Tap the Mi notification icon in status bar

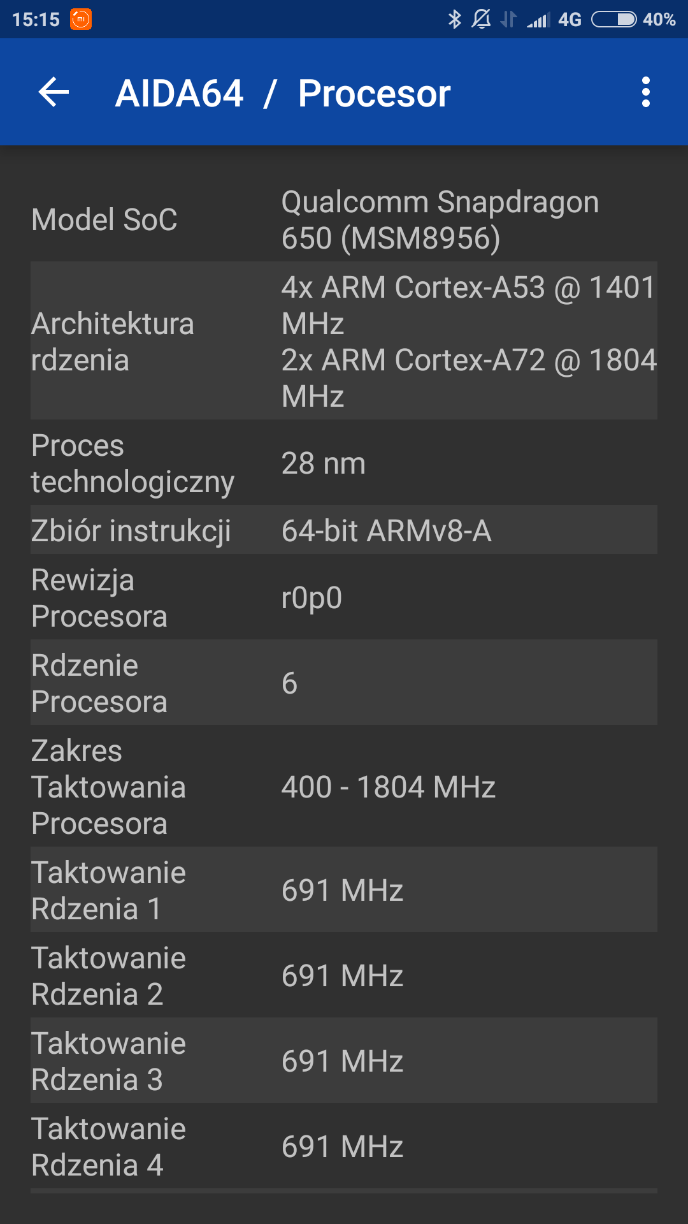click(x=81, y=19)
